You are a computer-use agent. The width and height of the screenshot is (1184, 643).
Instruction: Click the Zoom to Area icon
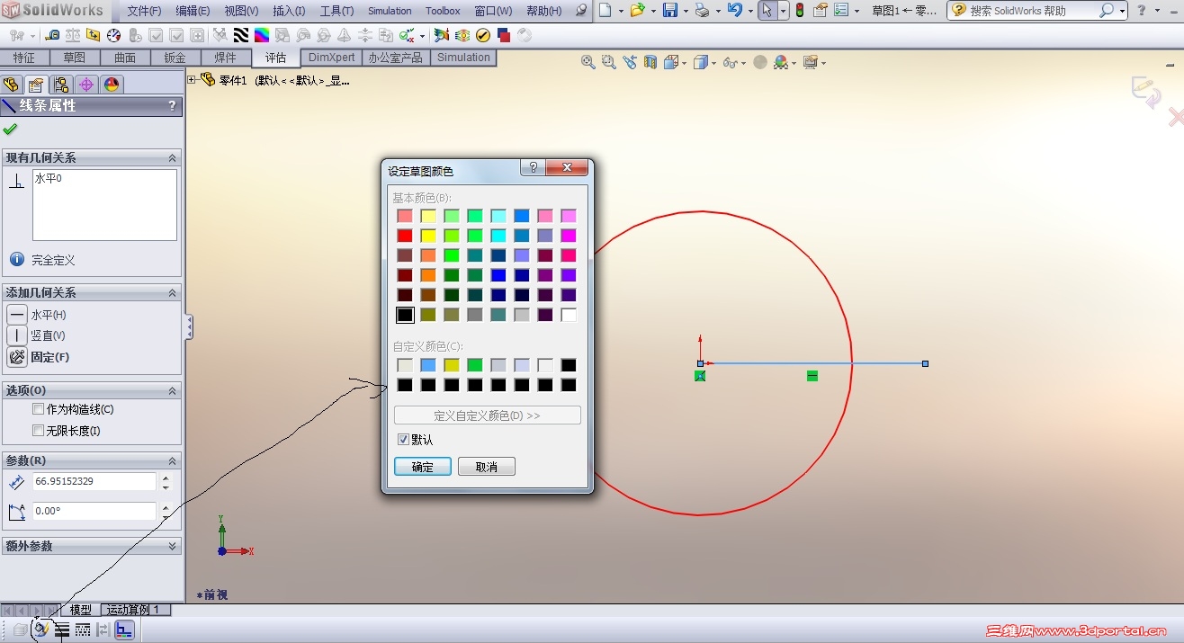(x=609, y=62)
